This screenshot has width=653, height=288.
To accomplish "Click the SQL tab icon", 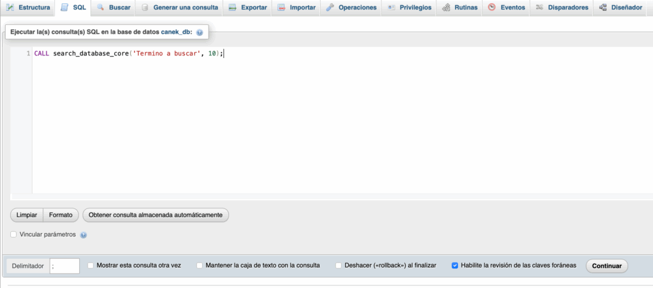I will pyautogui.click(x=64, y=8).
